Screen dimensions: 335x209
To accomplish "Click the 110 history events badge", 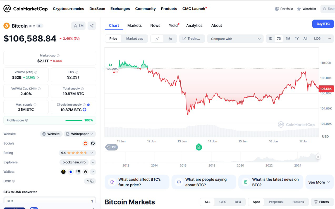I will (112, 147).
